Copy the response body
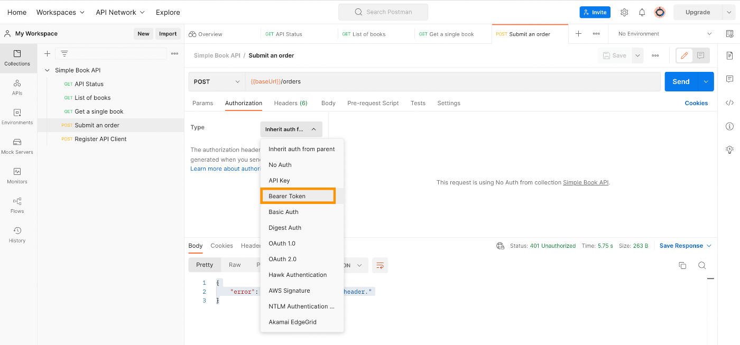Screen dimensions: 740x345 [682, 265]
